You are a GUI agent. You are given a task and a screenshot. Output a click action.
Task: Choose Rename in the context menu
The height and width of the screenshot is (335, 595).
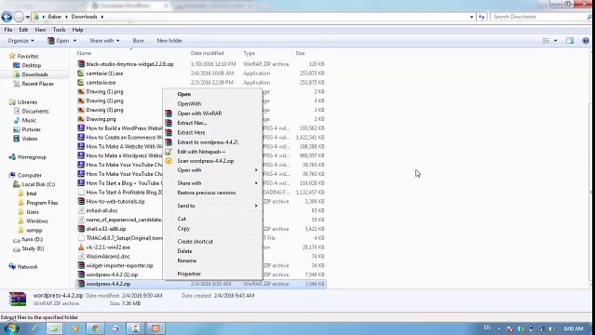pyautogui.click(x=187, y=261)
